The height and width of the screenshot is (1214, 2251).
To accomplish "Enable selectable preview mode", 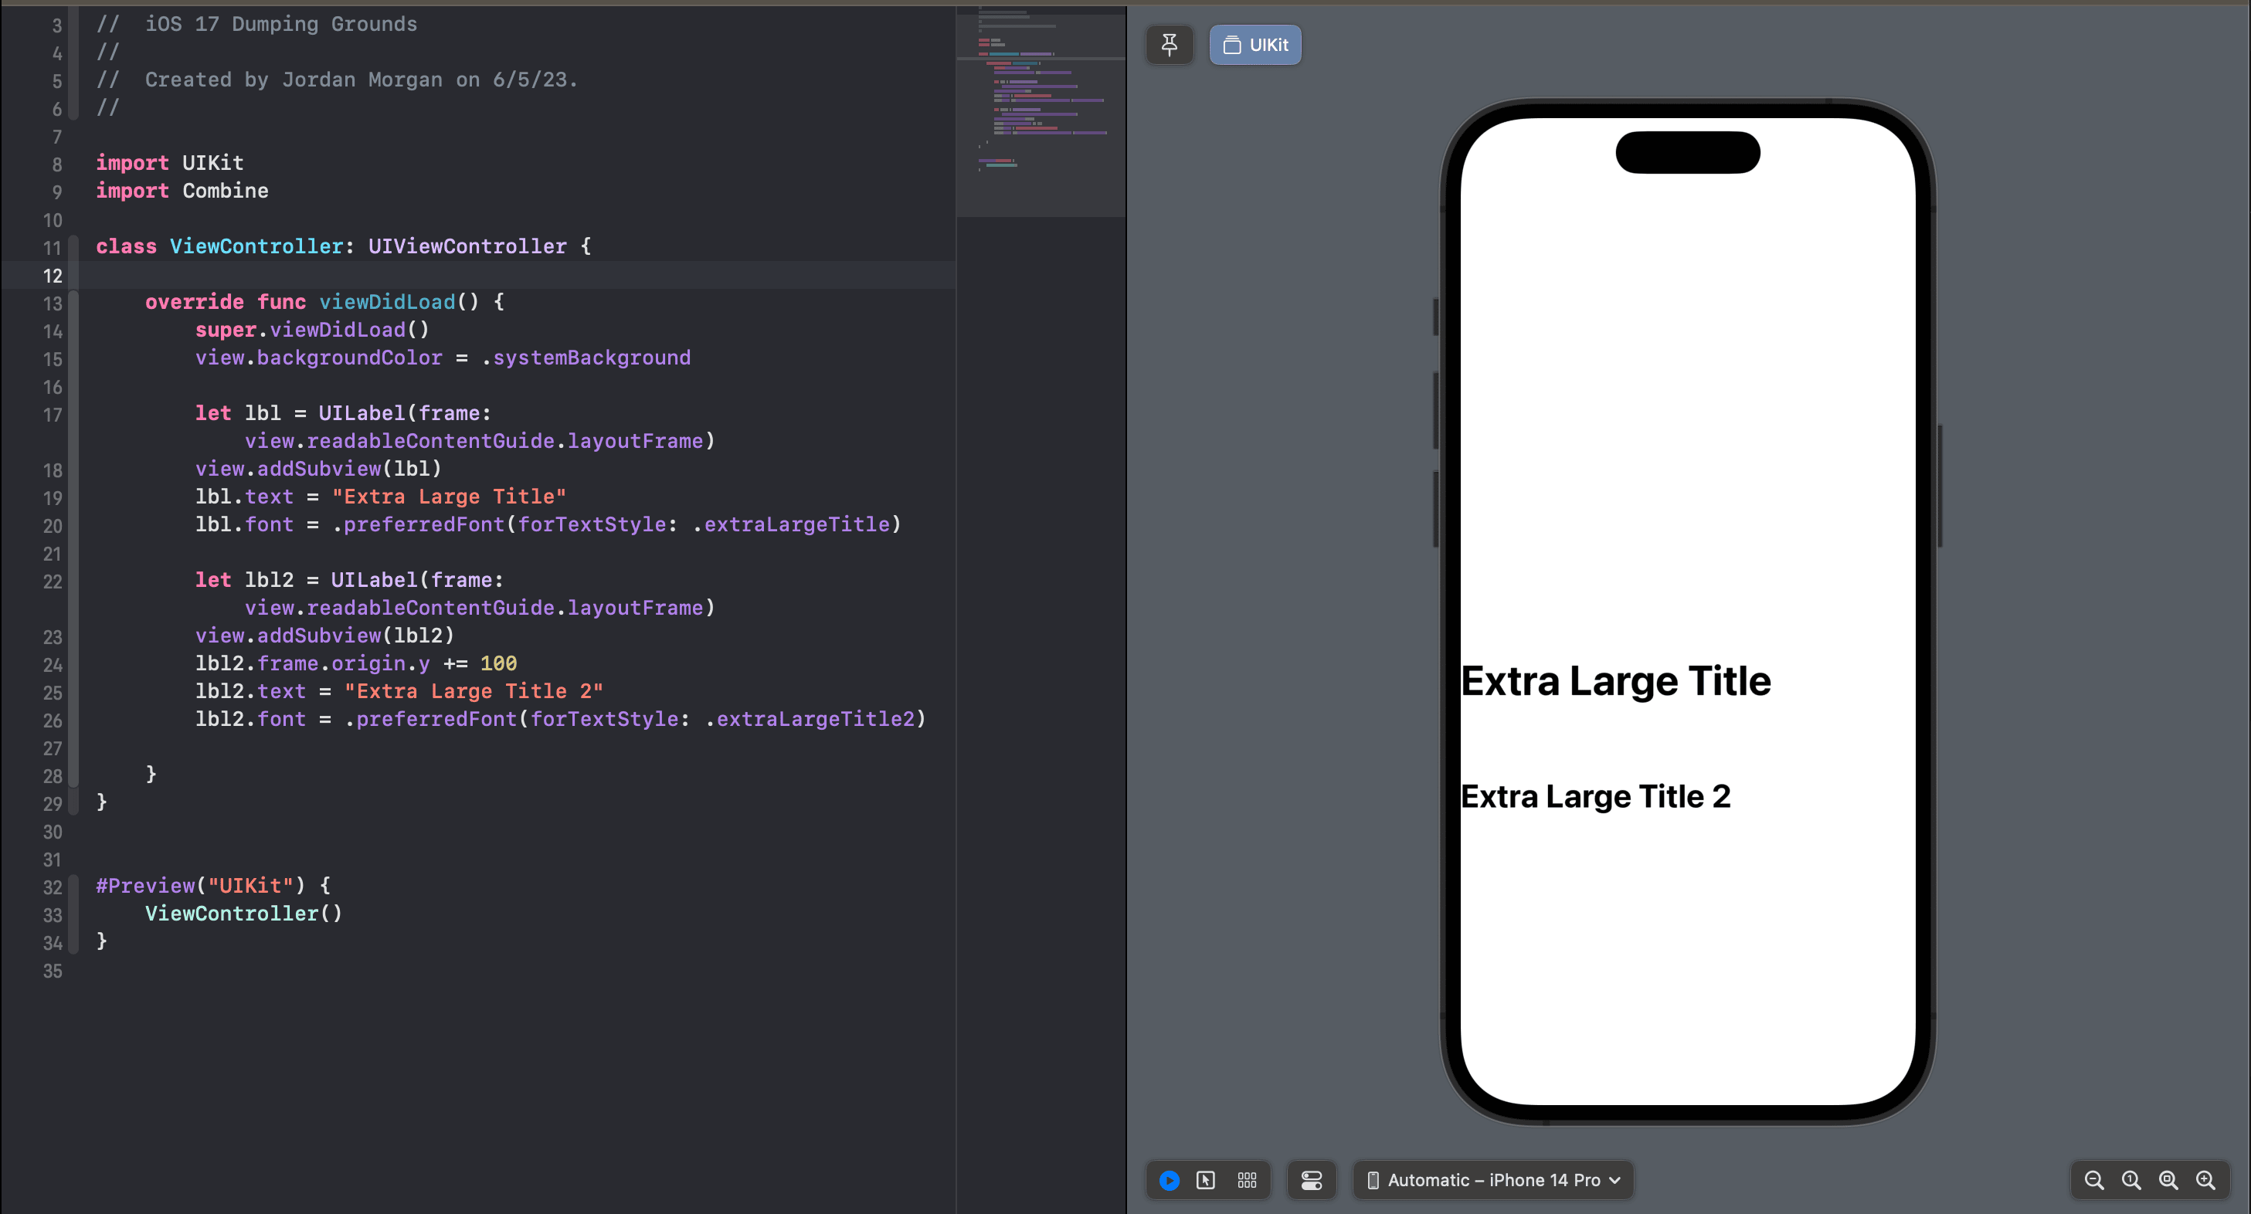I will 1206,1181.
